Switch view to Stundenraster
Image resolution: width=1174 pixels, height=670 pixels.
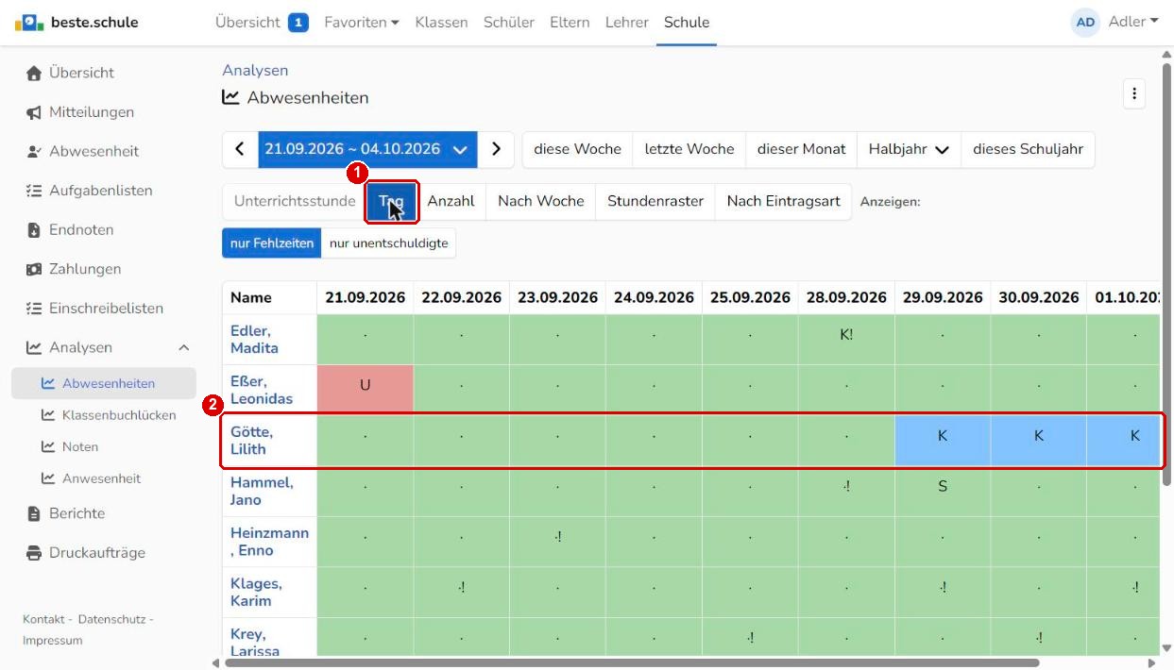[x=655, y=201]
